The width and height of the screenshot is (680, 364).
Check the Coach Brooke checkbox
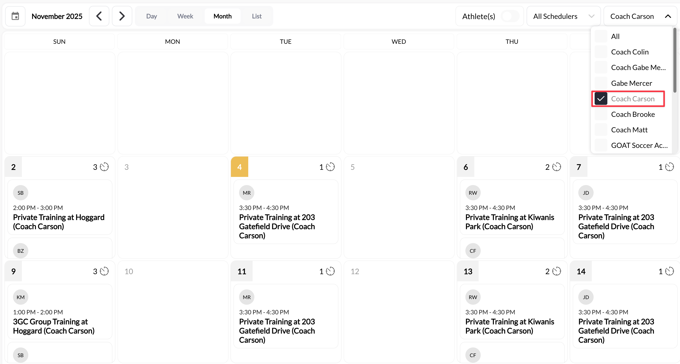(x=601, y=114)
